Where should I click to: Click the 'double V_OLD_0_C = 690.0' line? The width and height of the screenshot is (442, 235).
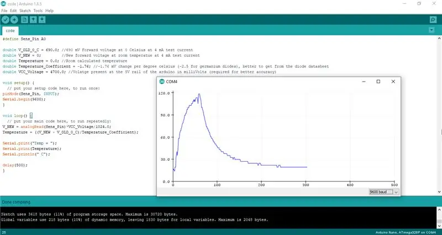click(x=98, y=50)
